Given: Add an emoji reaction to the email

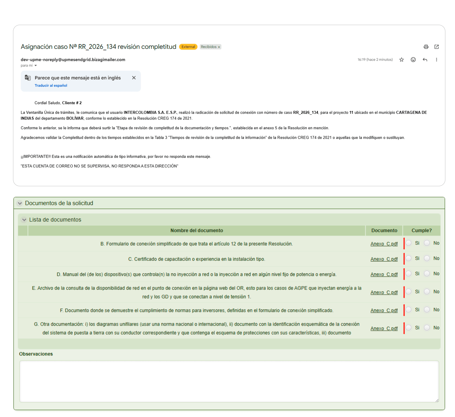Looking at the screenshot, I should tap(413, 60).
